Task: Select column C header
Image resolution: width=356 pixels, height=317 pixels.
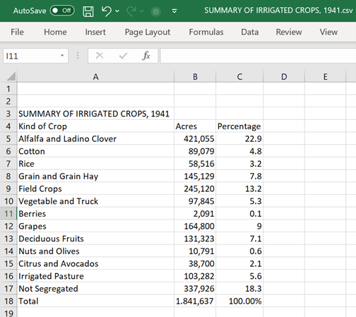Action: point(239,77)
